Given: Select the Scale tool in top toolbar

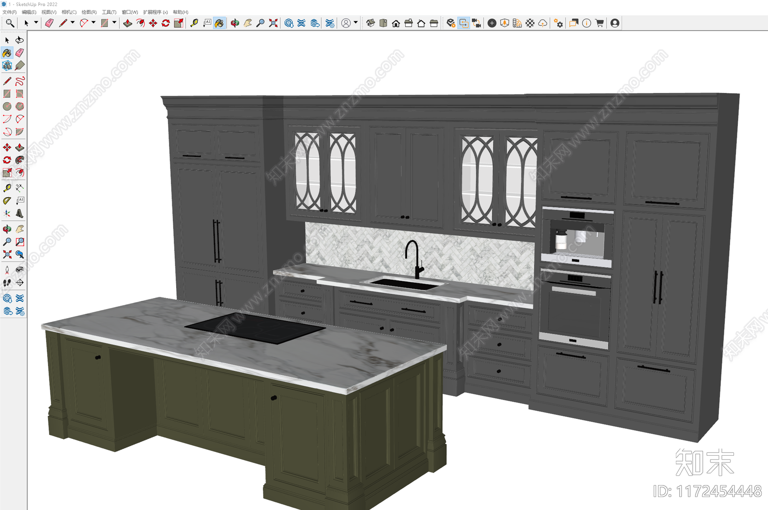Looking at the screenshot, I should [179, 23].
